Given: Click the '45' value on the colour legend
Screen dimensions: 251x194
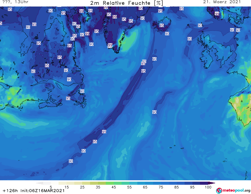Looking at the screenshot, I should 114,187.
